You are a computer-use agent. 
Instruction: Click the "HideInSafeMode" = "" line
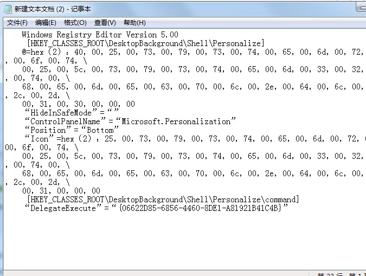[72, 113]
